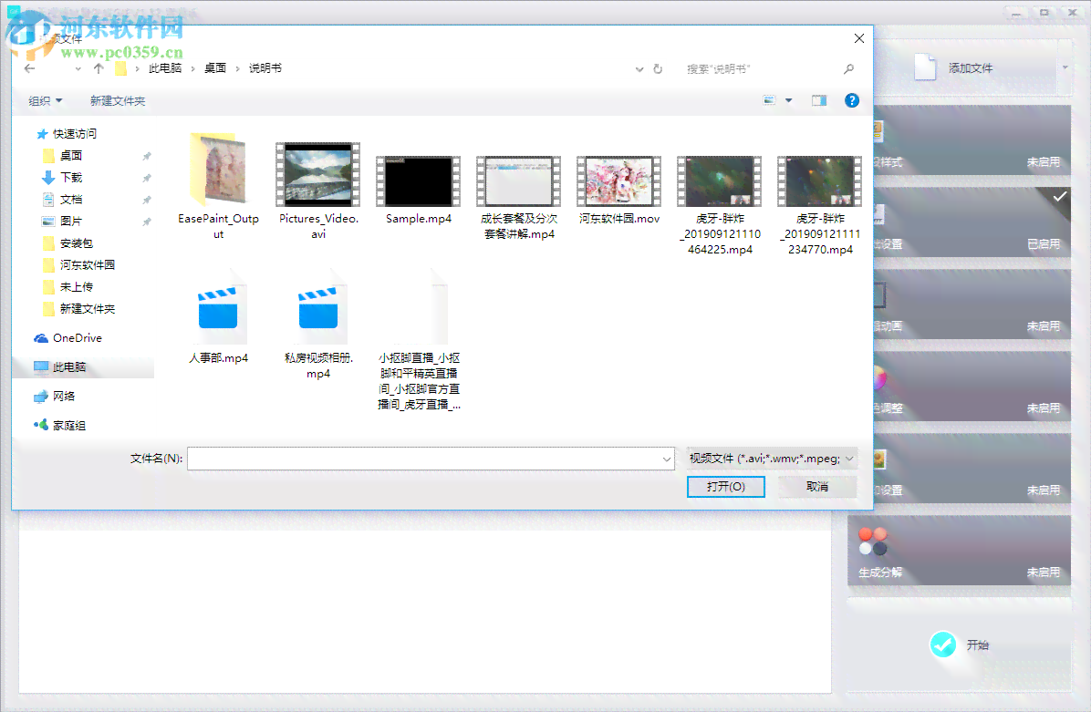The image size is (1091, 712).
Task: Open 新建文件夹 in sidebar
Action: coord(87,309)
